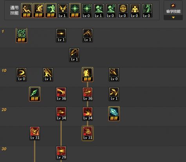
Task: Choose the red curved slash skill at Lv 36
Action: (x=61, y=94)
